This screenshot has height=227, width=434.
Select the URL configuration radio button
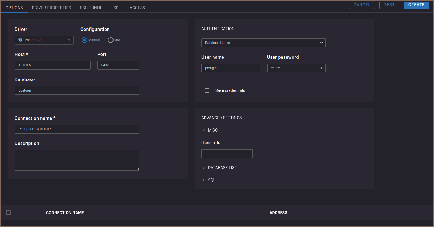111,40
